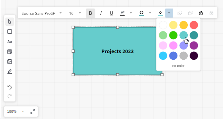Click the fill color bucket icon
The image size is (223, 119).
[x=161, y=13]
